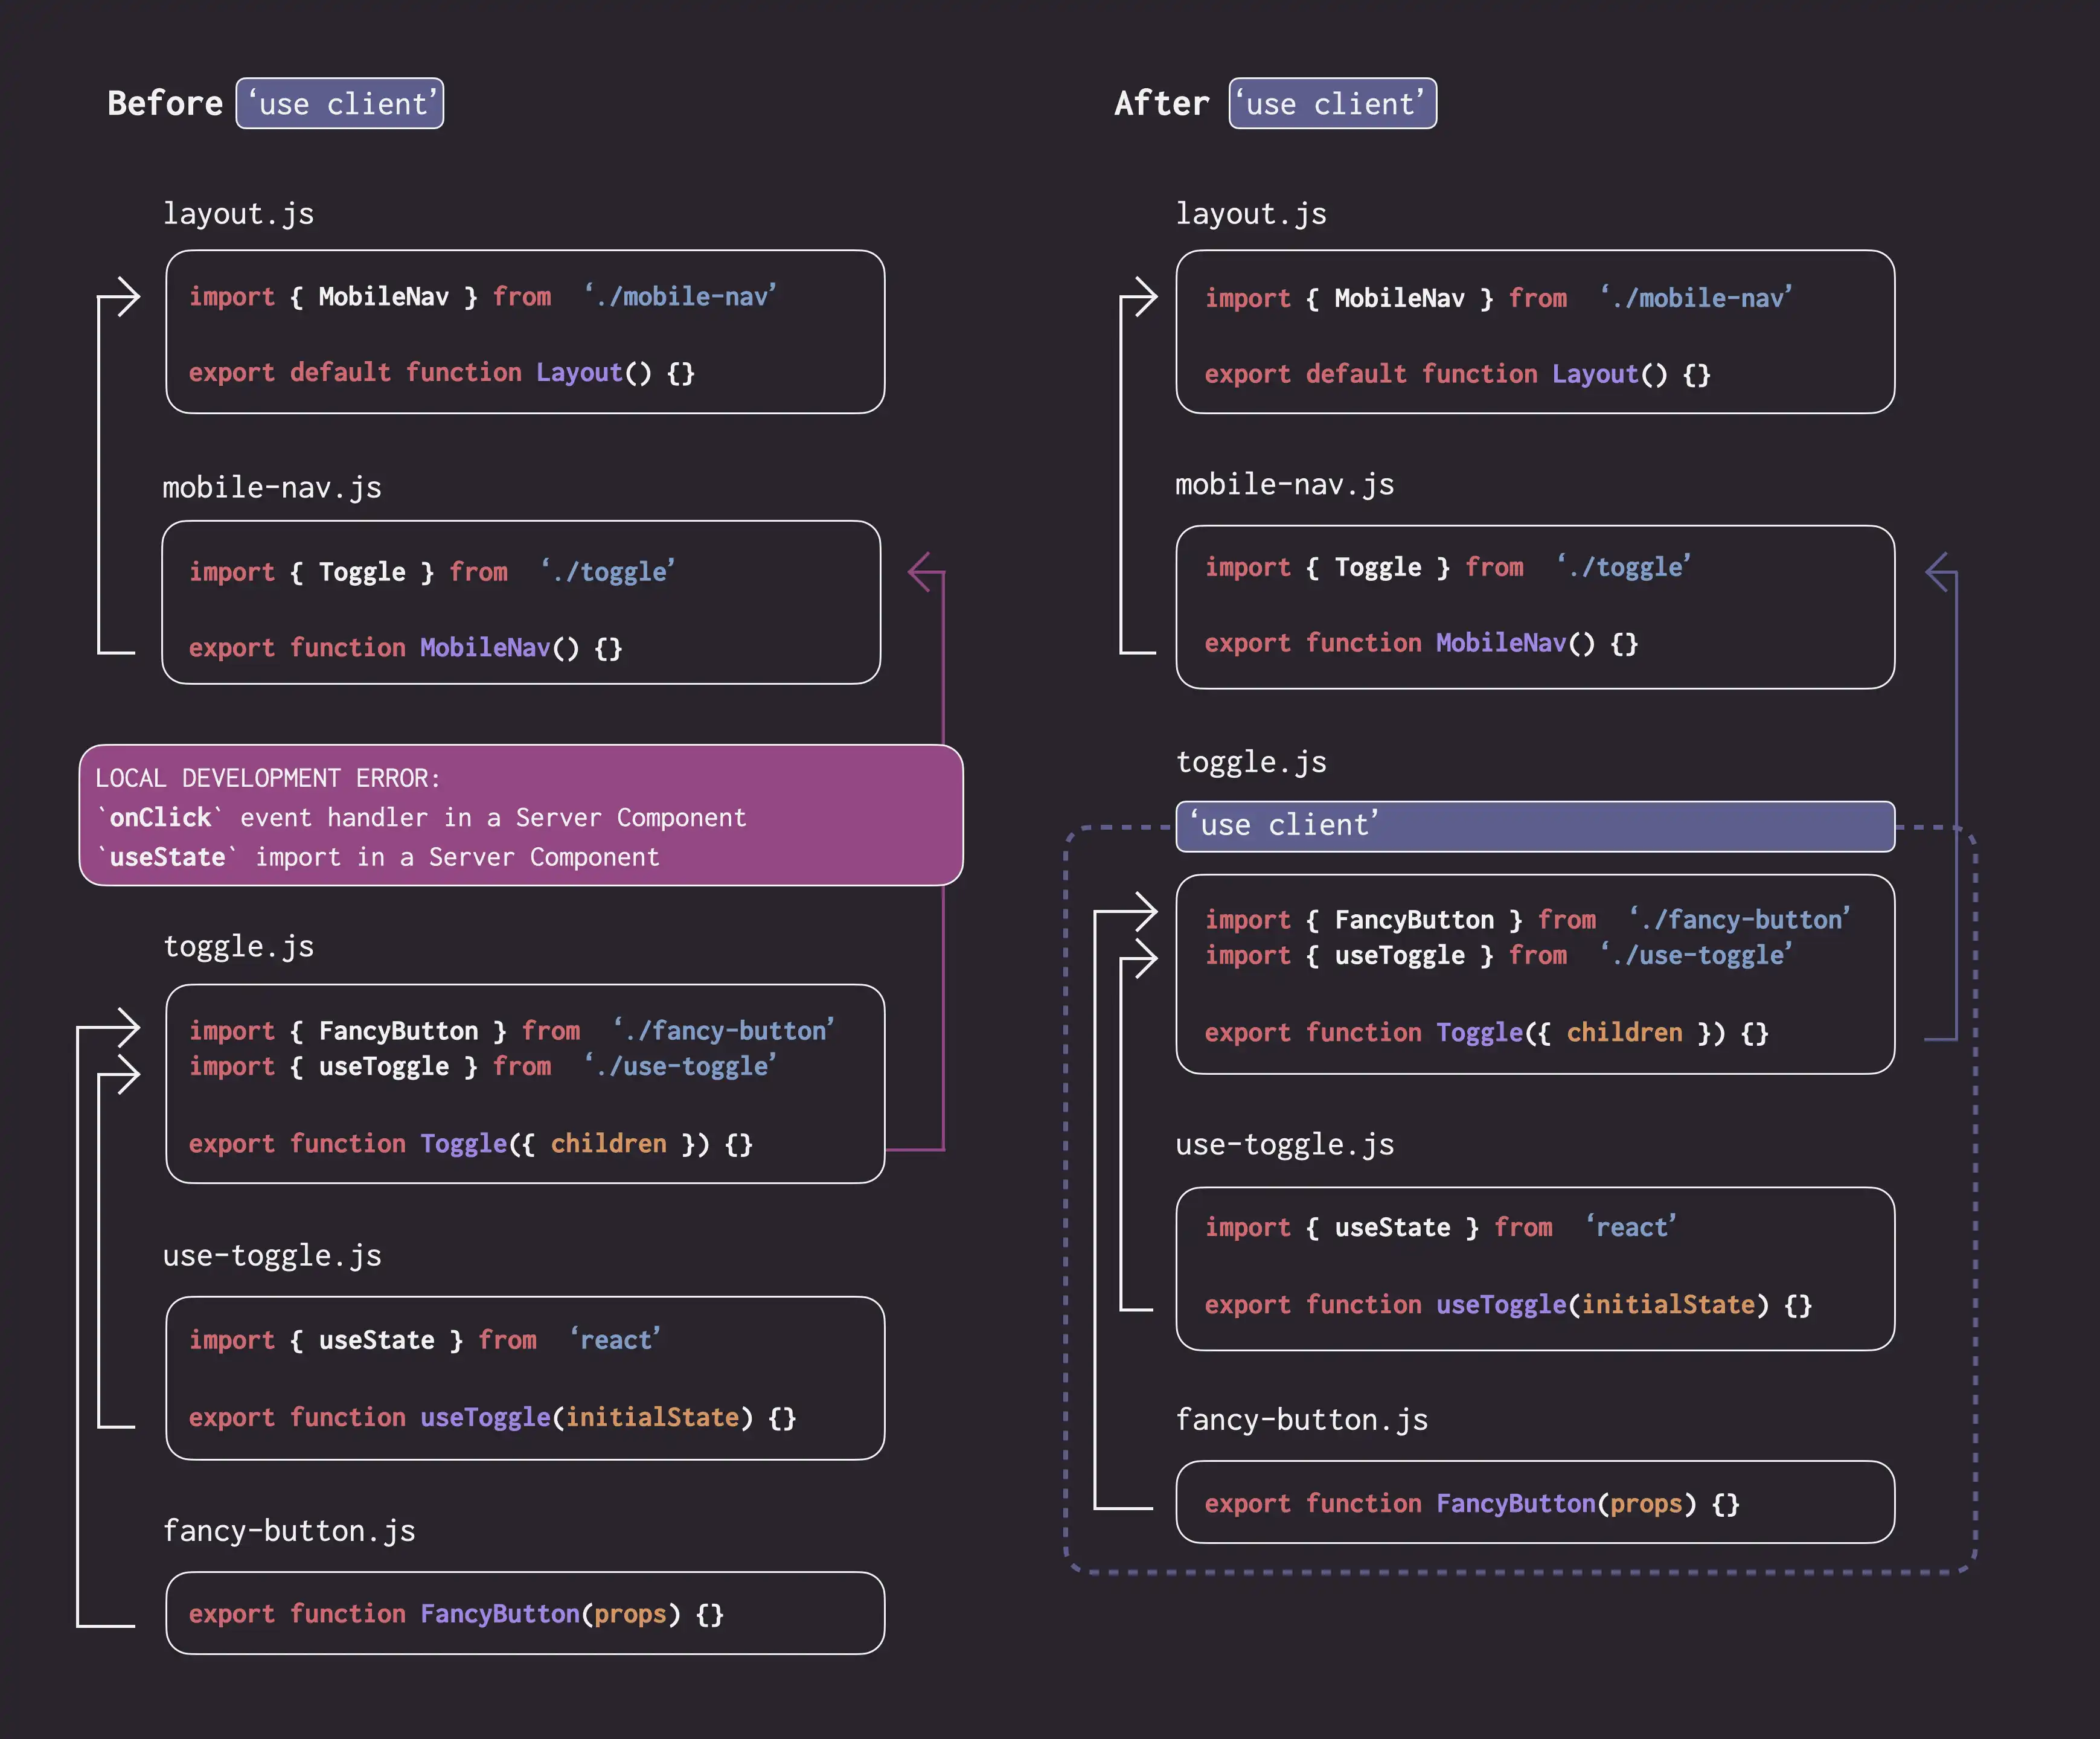The width and height of the screenshot is (2100, 1739).
Task: Select 'export function useToggle' line under After
Action: [1509, 1304]
